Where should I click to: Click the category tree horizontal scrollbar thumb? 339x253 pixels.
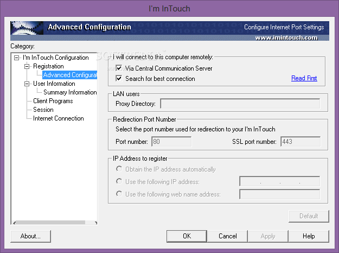pyautogui.click(x=50, y=223)
